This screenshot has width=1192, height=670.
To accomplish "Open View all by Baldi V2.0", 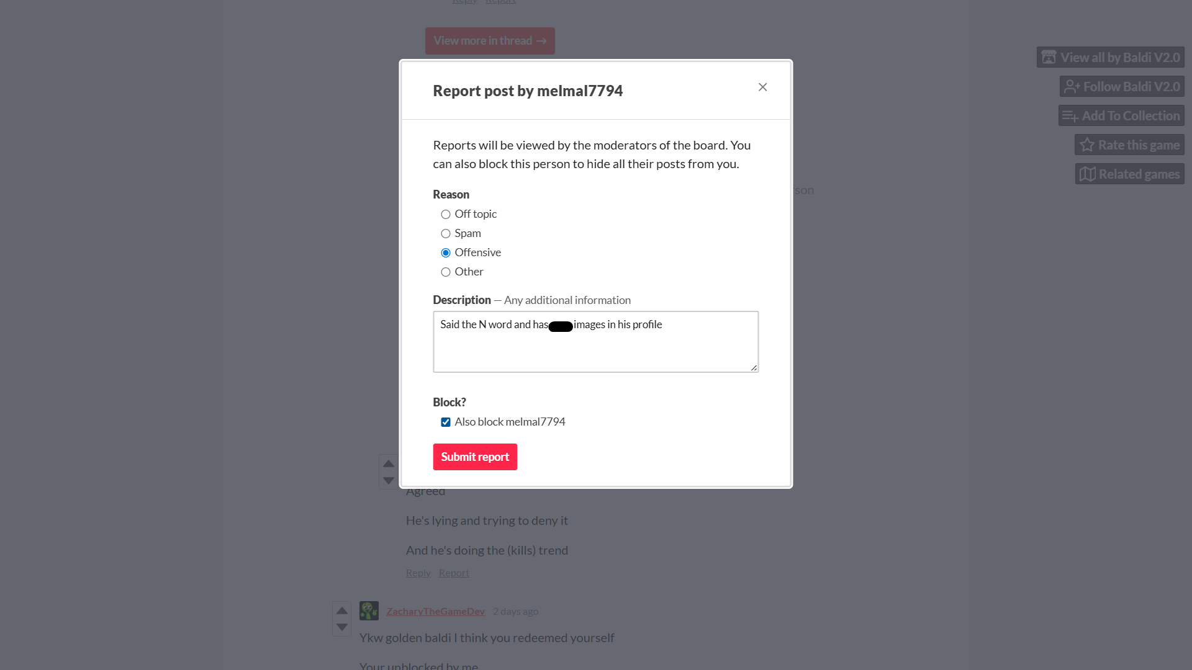I will pyautogui.click(x=1110, y=58).
